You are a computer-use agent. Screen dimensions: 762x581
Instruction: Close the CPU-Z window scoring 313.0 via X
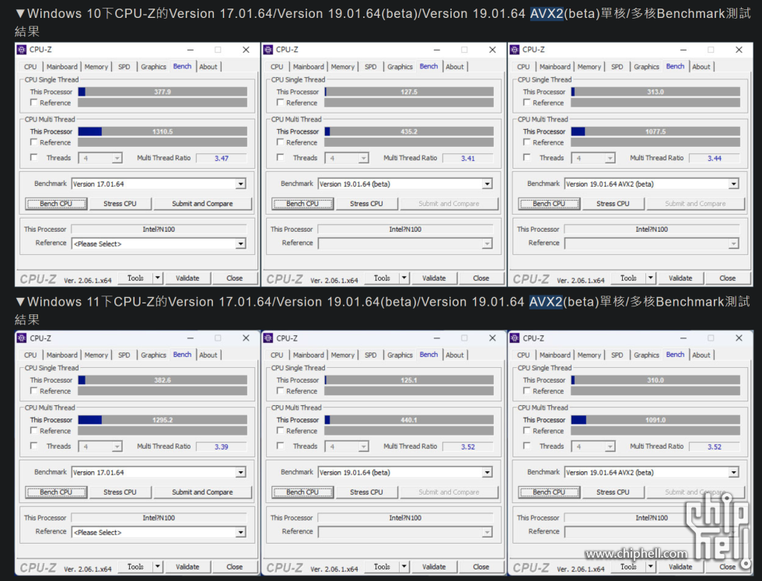pyautogui.click(x=739, y=50)
